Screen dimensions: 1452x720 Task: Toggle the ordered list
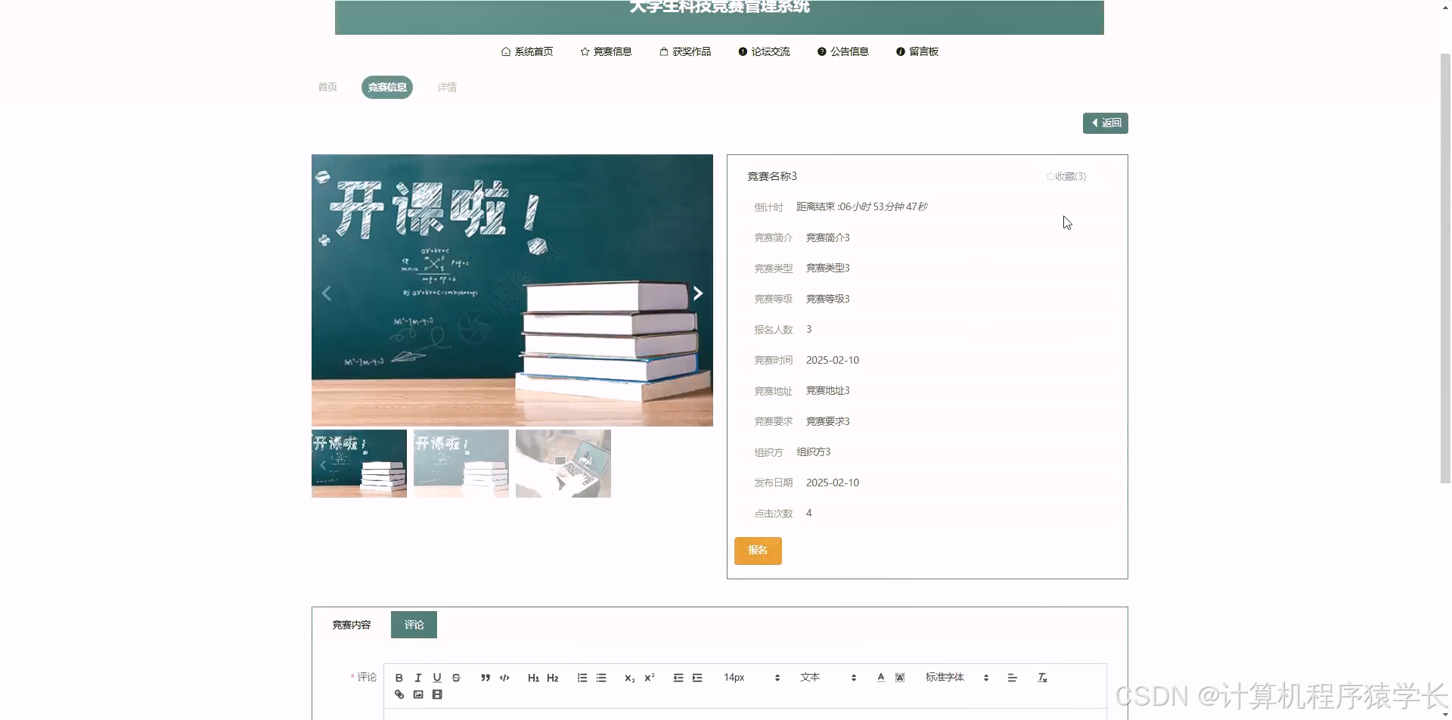tap(582, 678)
